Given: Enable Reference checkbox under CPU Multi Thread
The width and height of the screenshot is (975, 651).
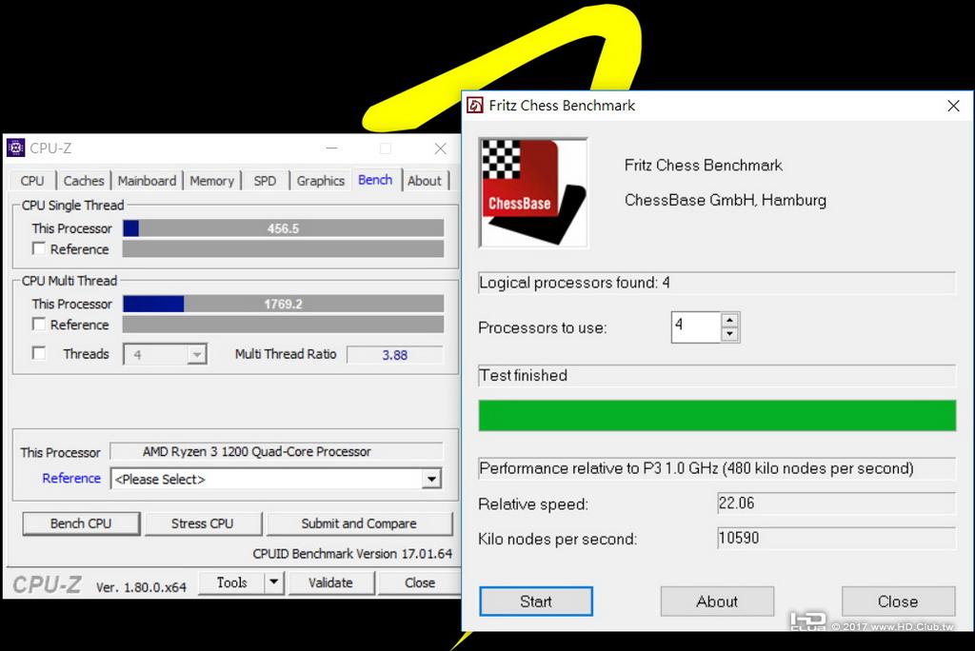Looking at the screenshot, I should 38,324.
